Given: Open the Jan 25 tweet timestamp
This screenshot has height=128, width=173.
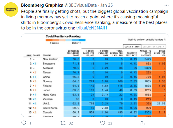Looking at the screenshot, I should point(107,5).
